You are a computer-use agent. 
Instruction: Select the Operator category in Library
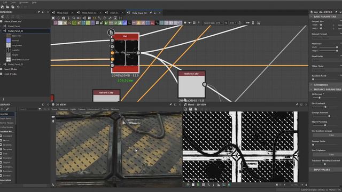(7, 158)
